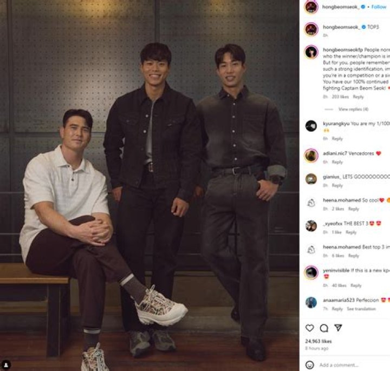Open the comment bubble icon
The image size is (390, 371).
tap(324, 328)
